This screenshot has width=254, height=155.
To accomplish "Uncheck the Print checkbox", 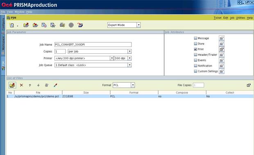I will pos(195,49).
